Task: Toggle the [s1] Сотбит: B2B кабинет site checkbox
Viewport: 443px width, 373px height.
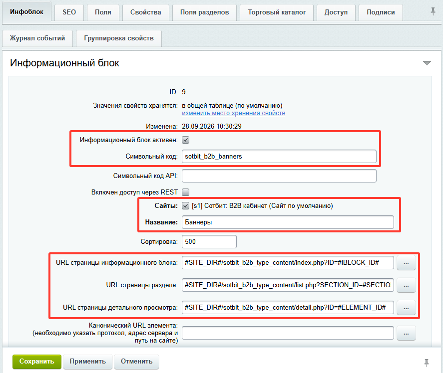Action: click(186, 205)
